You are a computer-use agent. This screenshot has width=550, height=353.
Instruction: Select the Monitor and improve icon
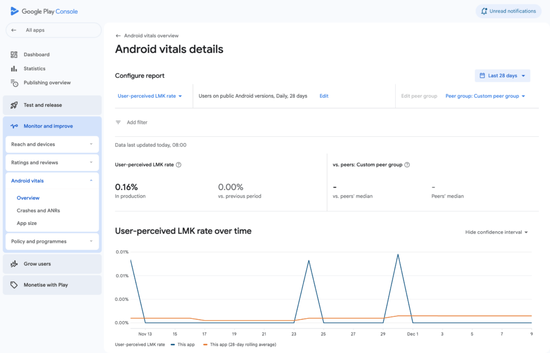pyautogui.click(x=13, y=125)
